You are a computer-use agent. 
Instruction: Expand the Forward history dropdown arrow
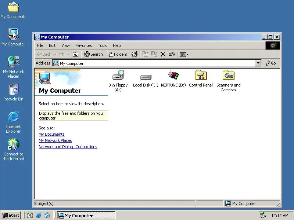[x=69, y=54]
